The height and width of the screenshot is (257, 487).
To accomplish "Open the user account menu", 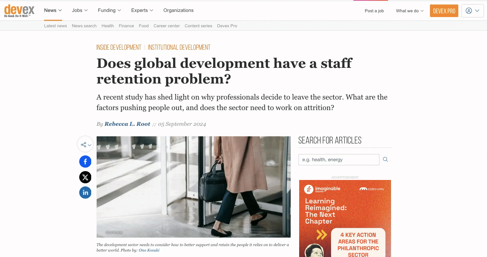I will (x=473, y=11).
